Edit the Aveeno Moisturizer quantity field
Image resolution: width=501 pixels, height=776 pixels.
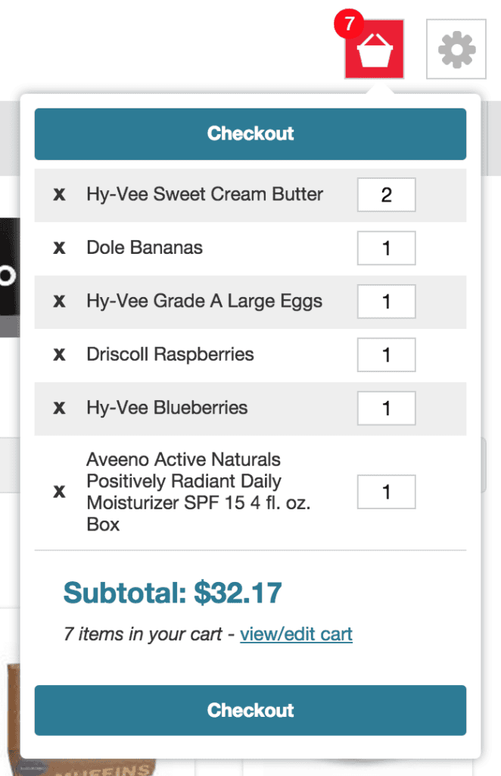coord(387,492)
